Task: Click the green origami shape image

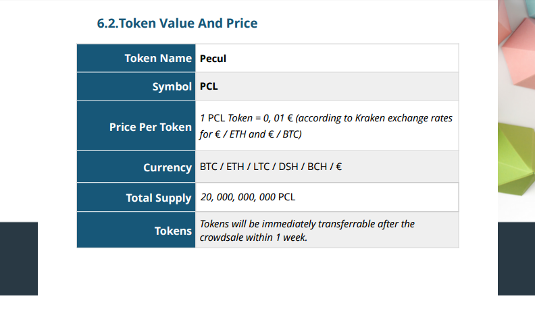Action: click(517, 159)
